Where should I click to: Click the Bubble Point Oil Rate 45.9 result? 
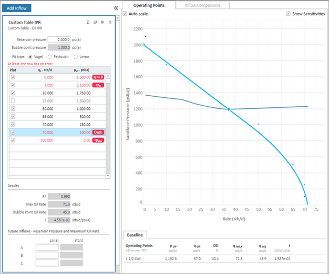(59, 212)
